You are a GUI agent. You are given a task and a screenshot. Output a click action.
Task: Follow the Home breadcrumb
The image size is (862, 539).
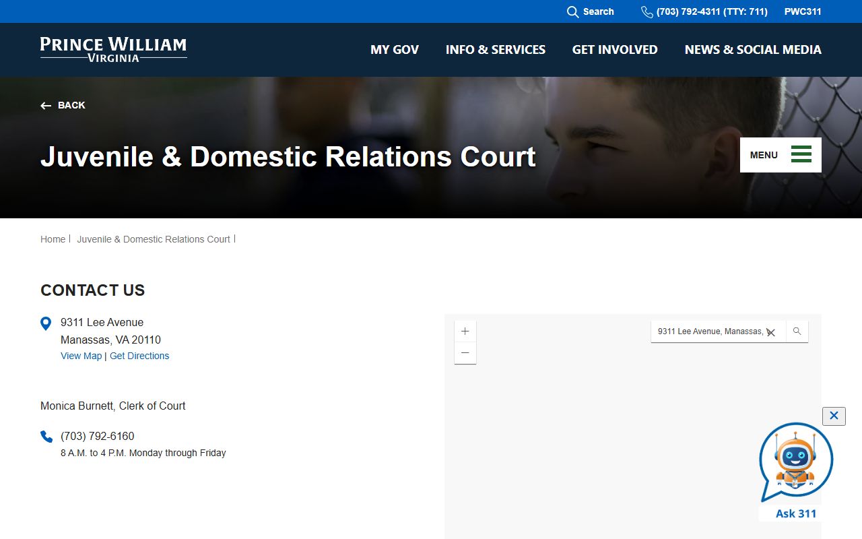point(53,239)
